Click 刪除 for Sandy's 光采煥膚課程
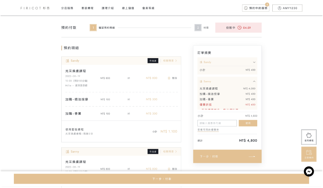323x188 pixels. point(175,78)
